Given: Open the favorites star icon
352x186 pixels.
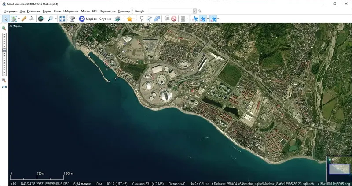Looking at the screenshot, I should 129,19.
